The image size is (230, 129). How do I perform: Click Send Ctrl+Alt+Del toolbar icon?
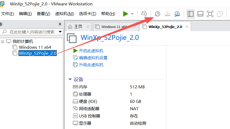[x=144, y=14]
